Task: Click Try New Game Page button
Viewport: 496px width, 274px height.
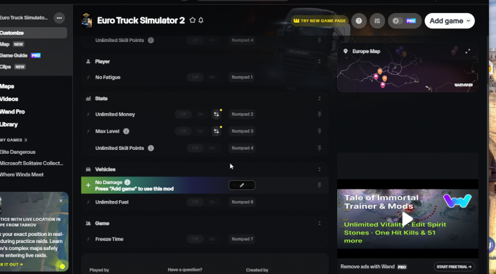Action: (x=320, y=21)
